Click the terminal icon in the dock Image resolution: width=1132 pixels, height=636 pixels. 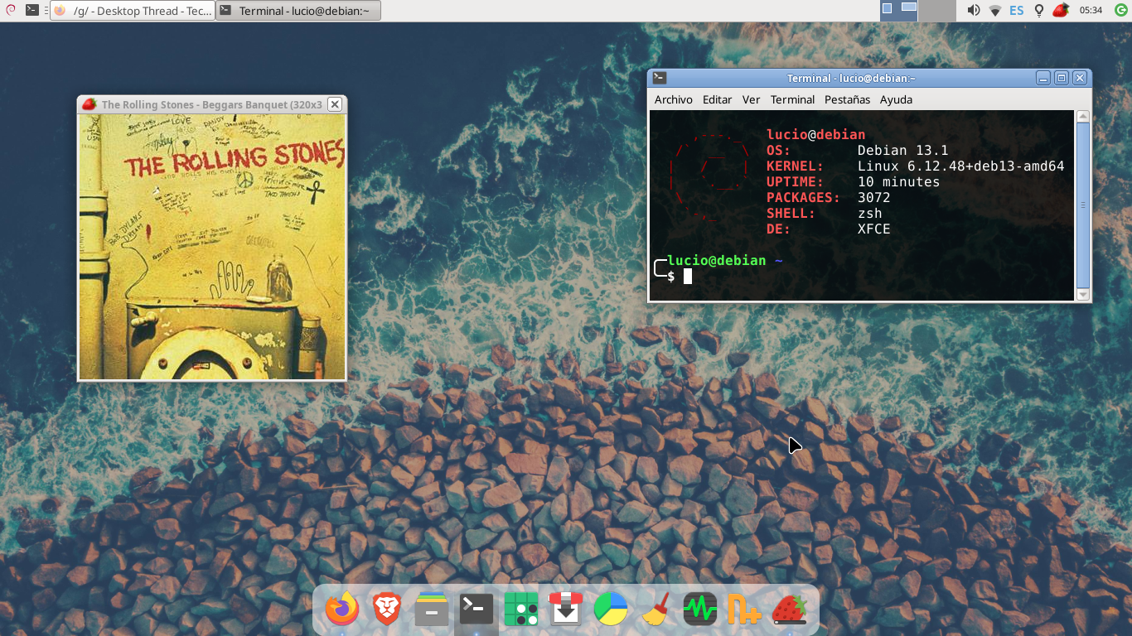[x=477, y=610]
